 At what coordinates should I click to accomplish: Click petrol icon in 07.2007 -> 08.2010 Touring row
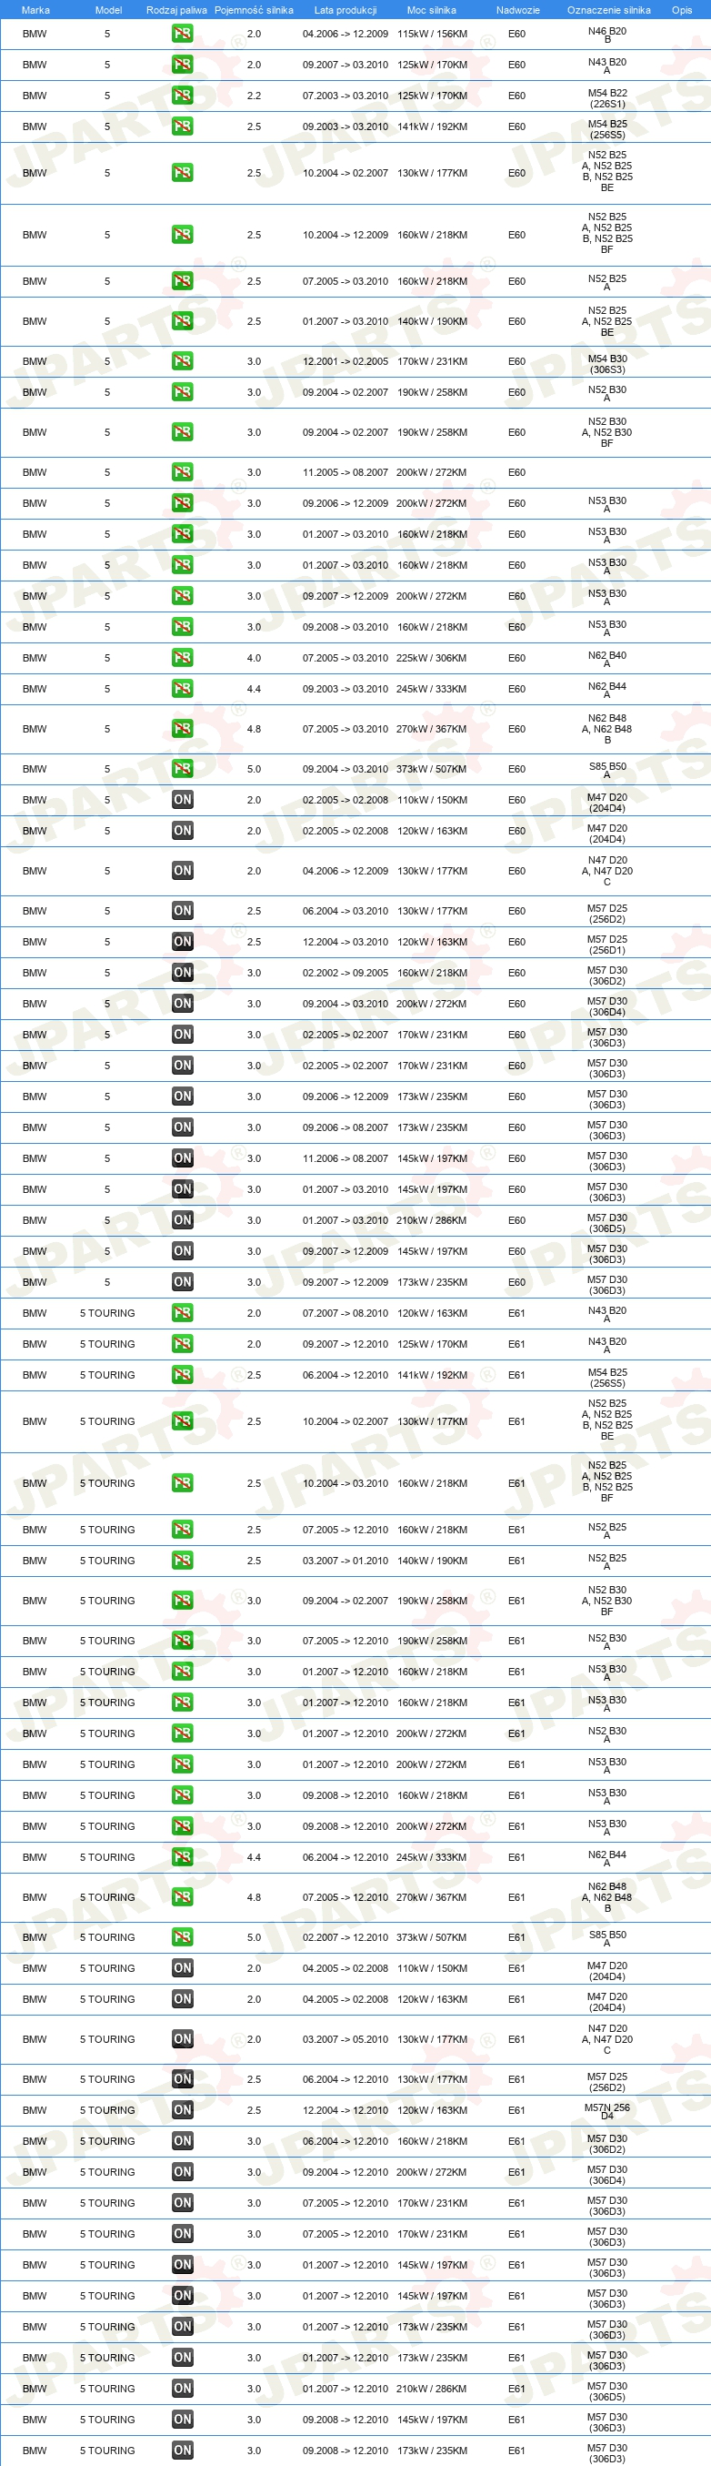[x=182, y=1312]
